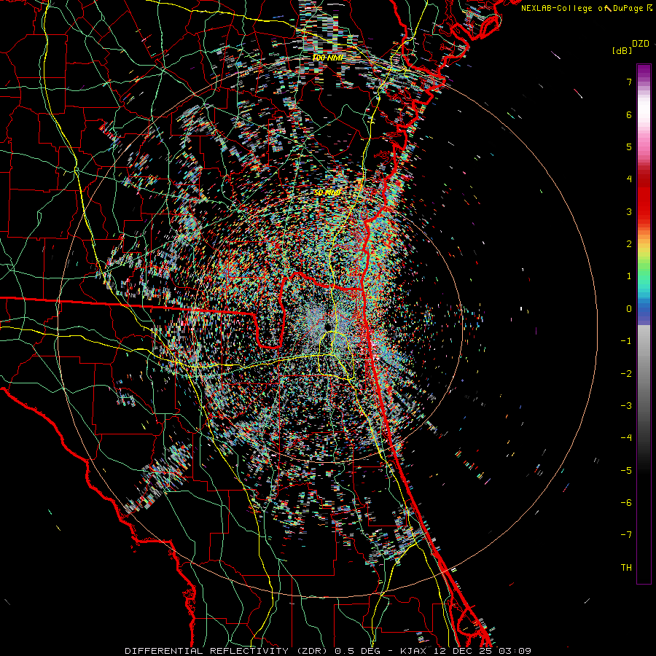Click the -6 value on color scale

point(626,503)
